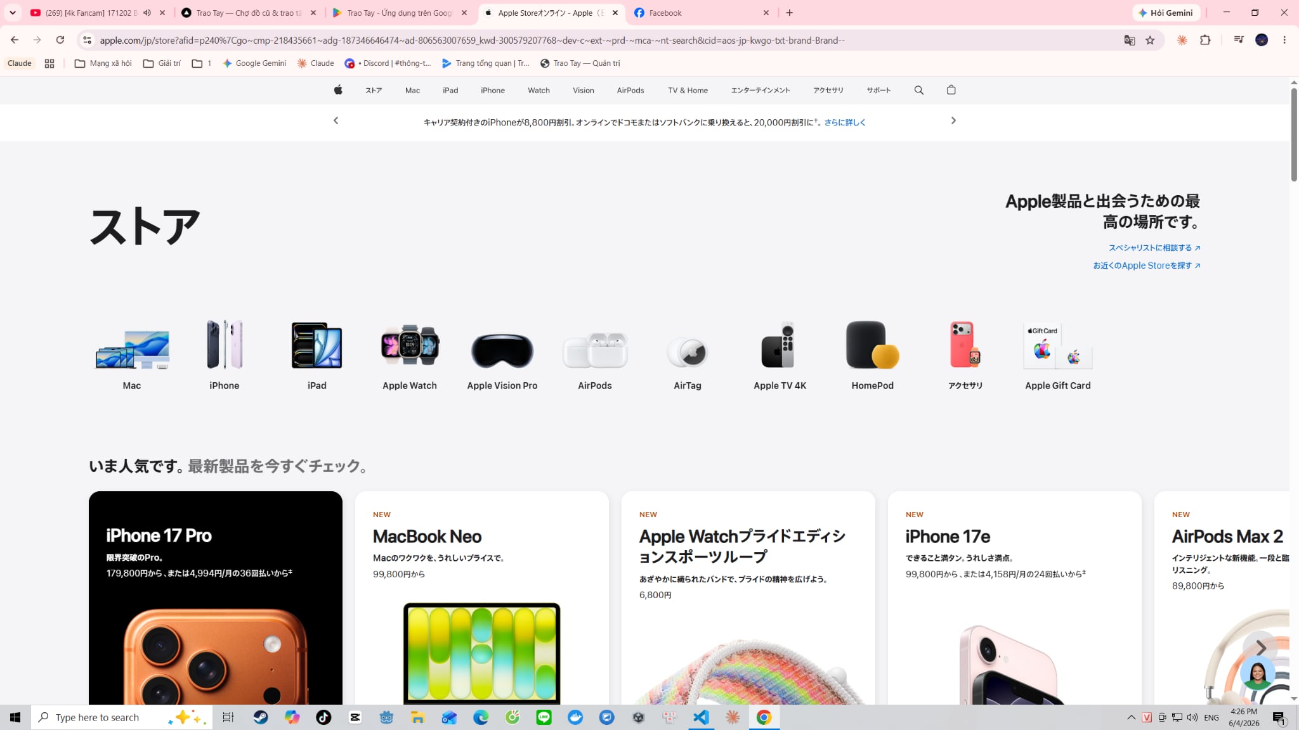Open the Mạng xã hội bookmark folder
The image size is (1299, 730).
click(x=103, y=63)
